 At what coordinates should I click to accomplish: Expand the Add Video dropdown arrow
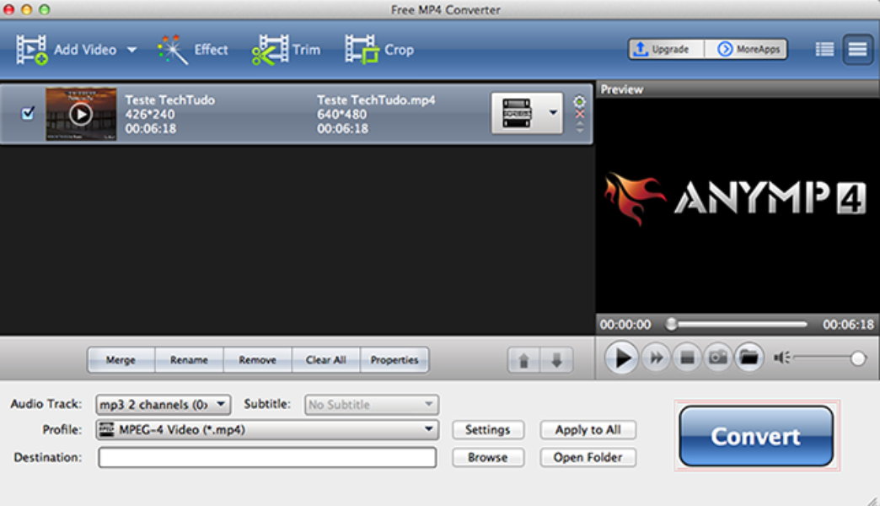[131, 50]
